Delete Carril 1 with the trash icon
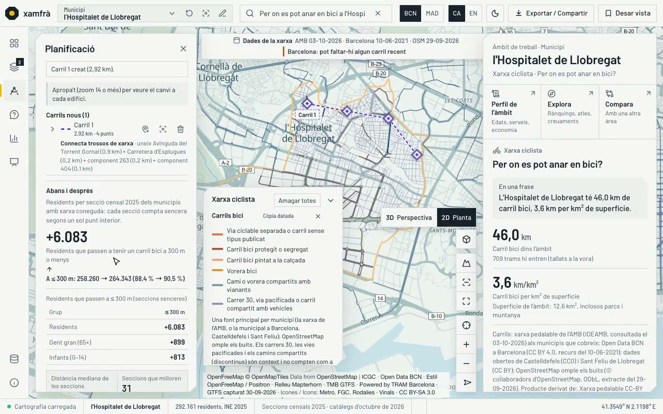 click(x=180, y=129)
